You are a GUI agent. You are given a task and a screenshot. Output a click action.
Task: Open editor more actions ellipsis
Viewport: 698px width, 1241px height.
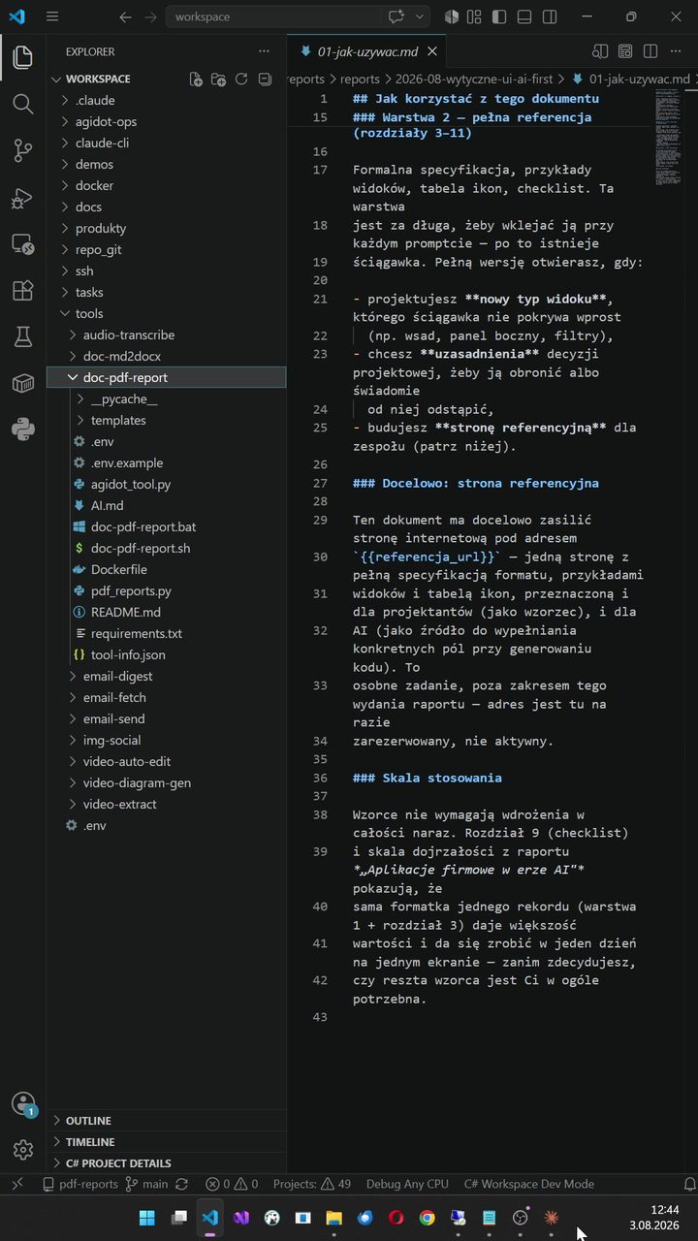(676, 51)
